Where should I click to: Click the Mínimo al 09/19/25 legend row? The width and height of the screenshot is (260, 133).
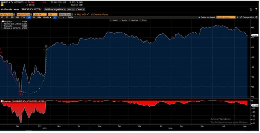15,28
